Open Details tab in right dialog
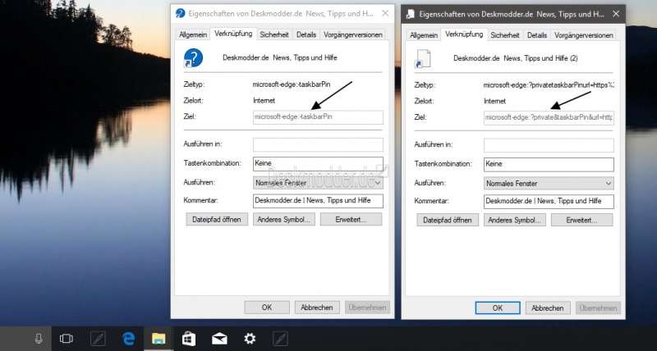Image resolution: width=657 pixels, height=351 pixels. tap(537, 35)
